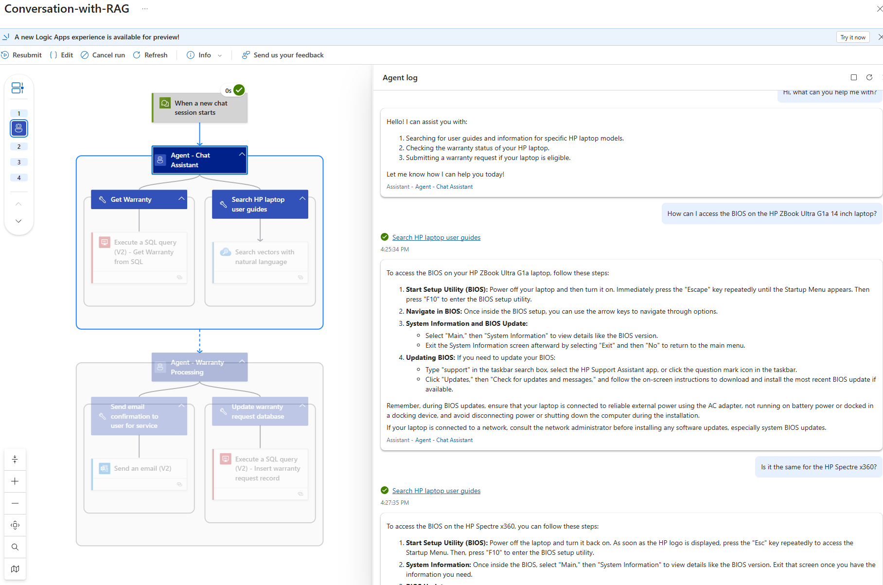Toggle the minimap display
Screen dimensions: 883x585
(15, 569)
